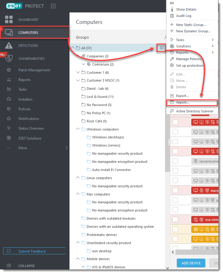This screenshot has width=223, height=274.
Task: Open Detections warning triangle icon
Action: point(9,45)
